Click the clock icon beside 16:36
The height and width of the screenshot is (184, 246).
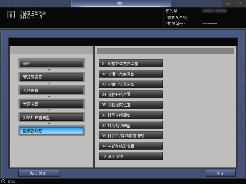[3, 181]
